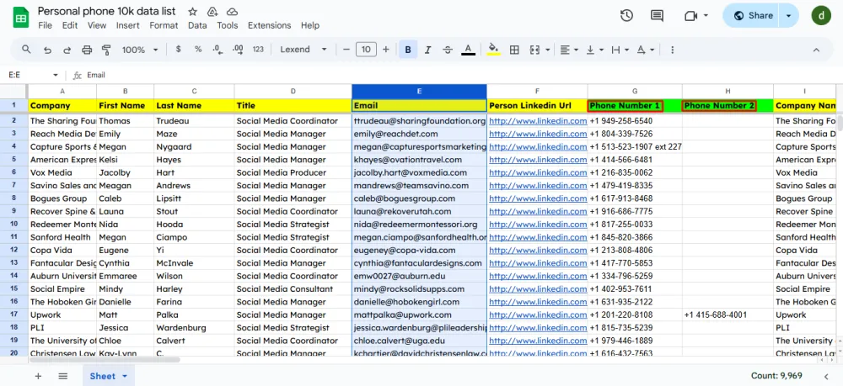Image resolution: width=843 pixels, height=386 pixels.
Task: Open the Share options dropdown arrow
Action: click(x=789, y=15)
